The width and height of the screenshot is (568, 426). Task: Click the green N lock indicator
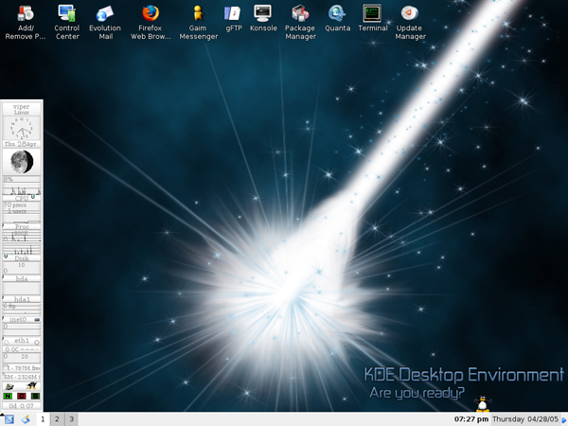(x=8, y=396)
